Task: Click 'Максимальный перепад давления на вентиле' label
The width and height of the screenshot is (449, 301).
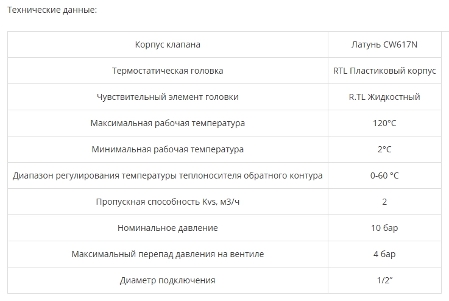Action: pyautogui.click(x=168, y=254)
